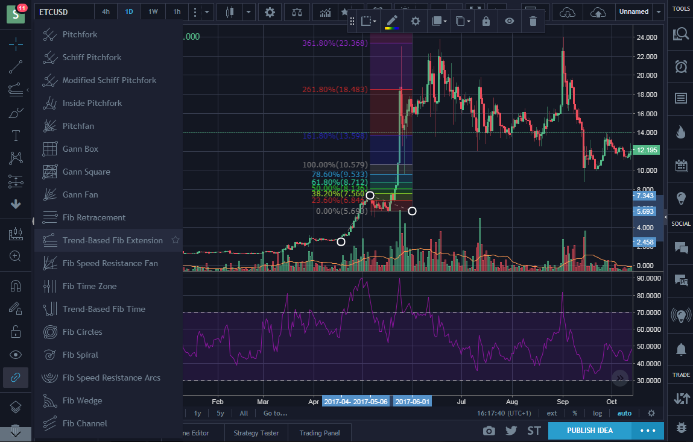693x442 pixels.
Task: Open the Strategy Tester tab
Action: 256,433
